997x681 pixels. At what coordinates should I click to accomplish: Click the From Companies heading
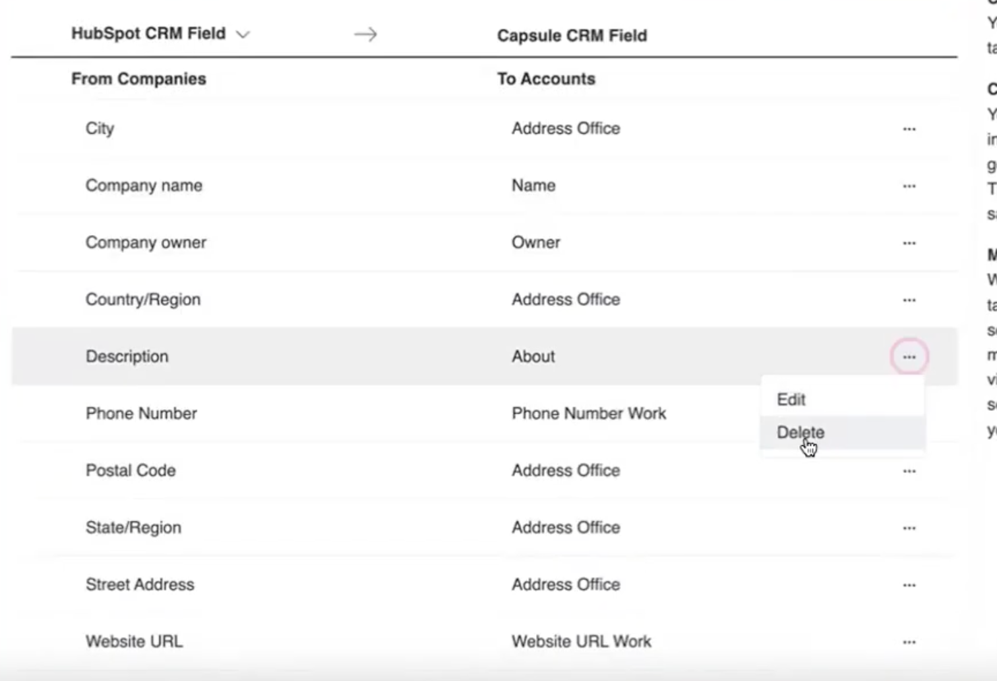138,79
